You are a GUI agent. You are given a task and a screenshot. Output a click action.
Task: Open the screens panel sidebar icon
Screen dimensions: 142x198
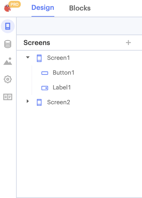click(8, 26)
